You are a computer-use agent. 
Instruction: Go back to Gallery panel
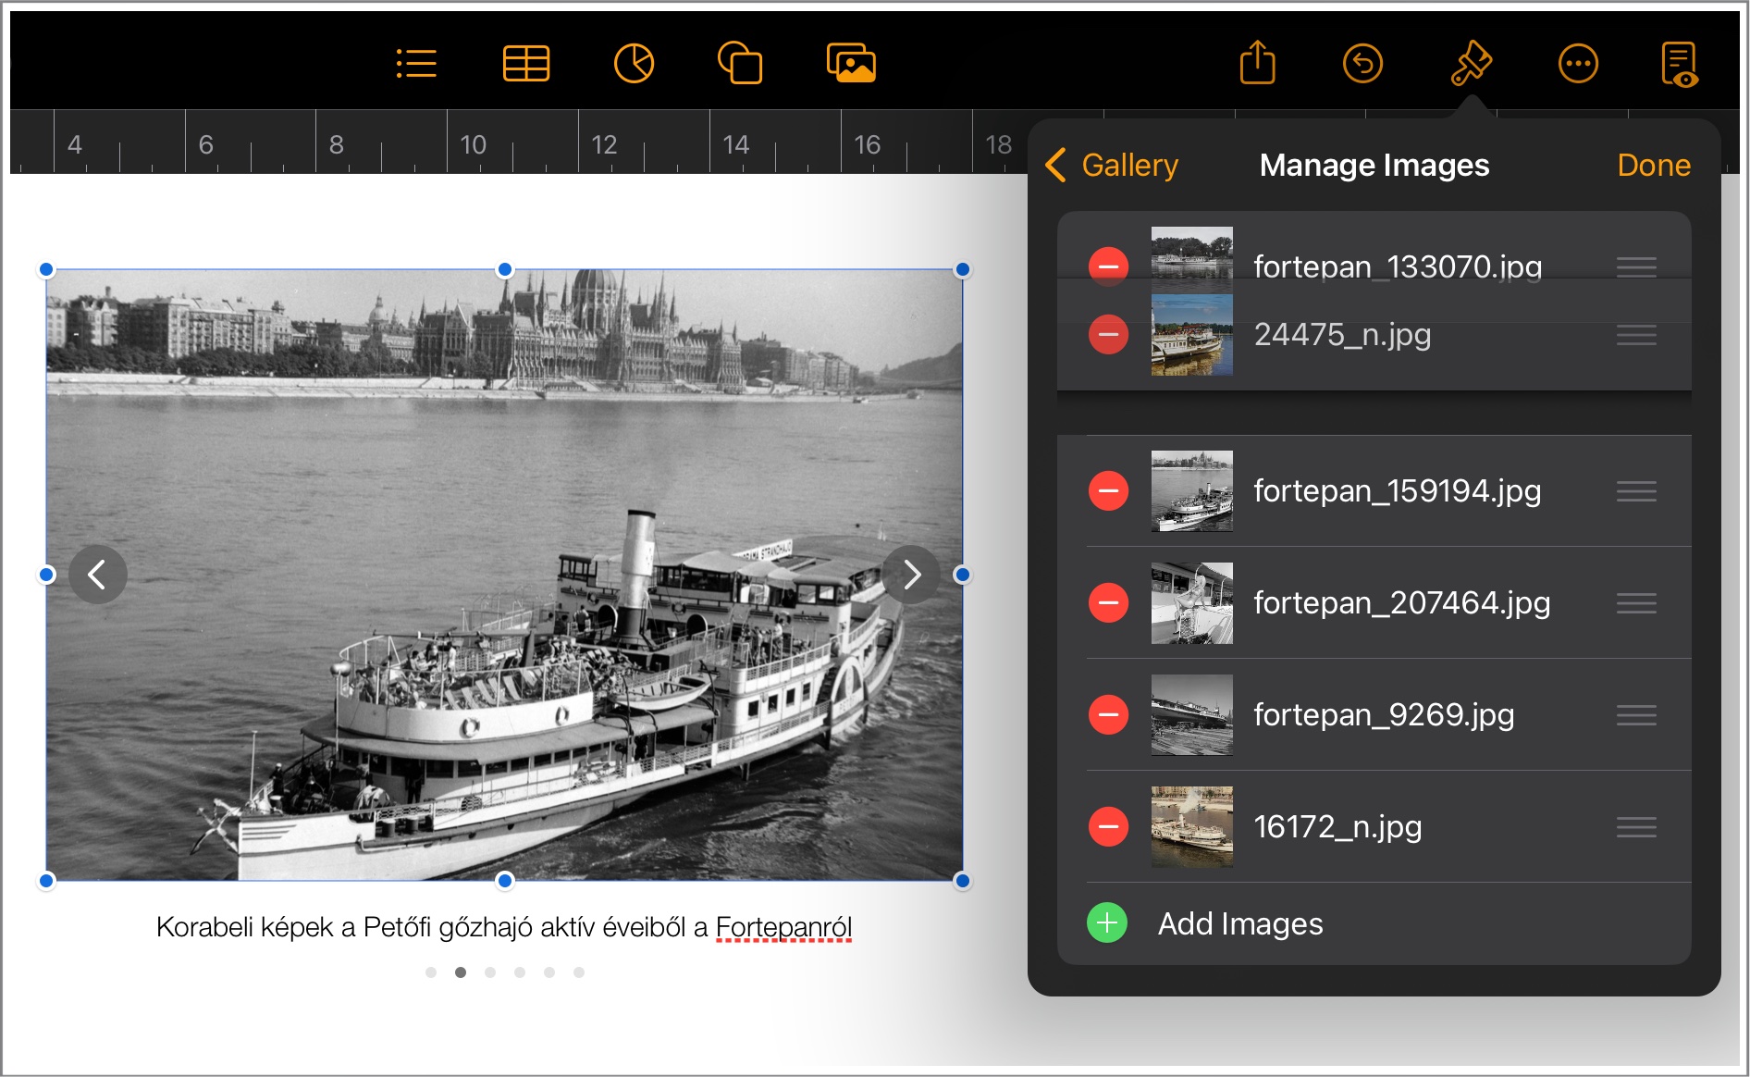1112,165
